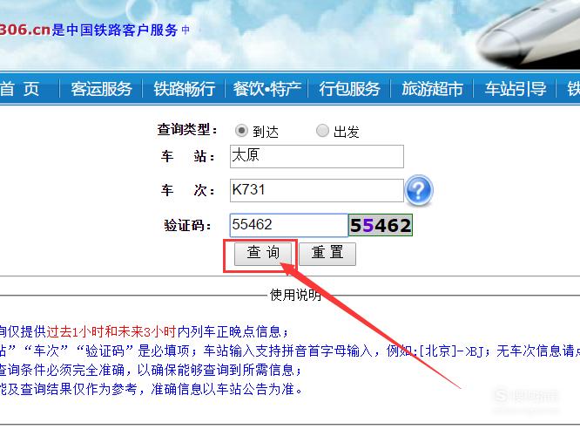Click the 查询 button
The image size is (580, 436).
pos(263,254)
